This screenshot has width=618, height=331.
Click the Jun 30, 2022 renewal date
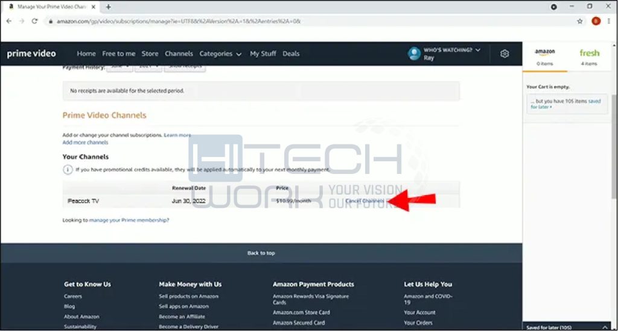tap(188, 201)
